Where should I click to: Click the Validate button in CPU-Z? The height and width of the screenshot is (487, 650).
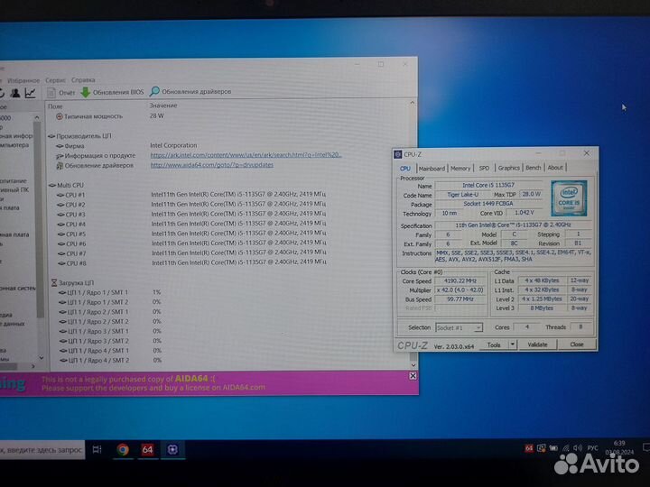tap(538, 345)
